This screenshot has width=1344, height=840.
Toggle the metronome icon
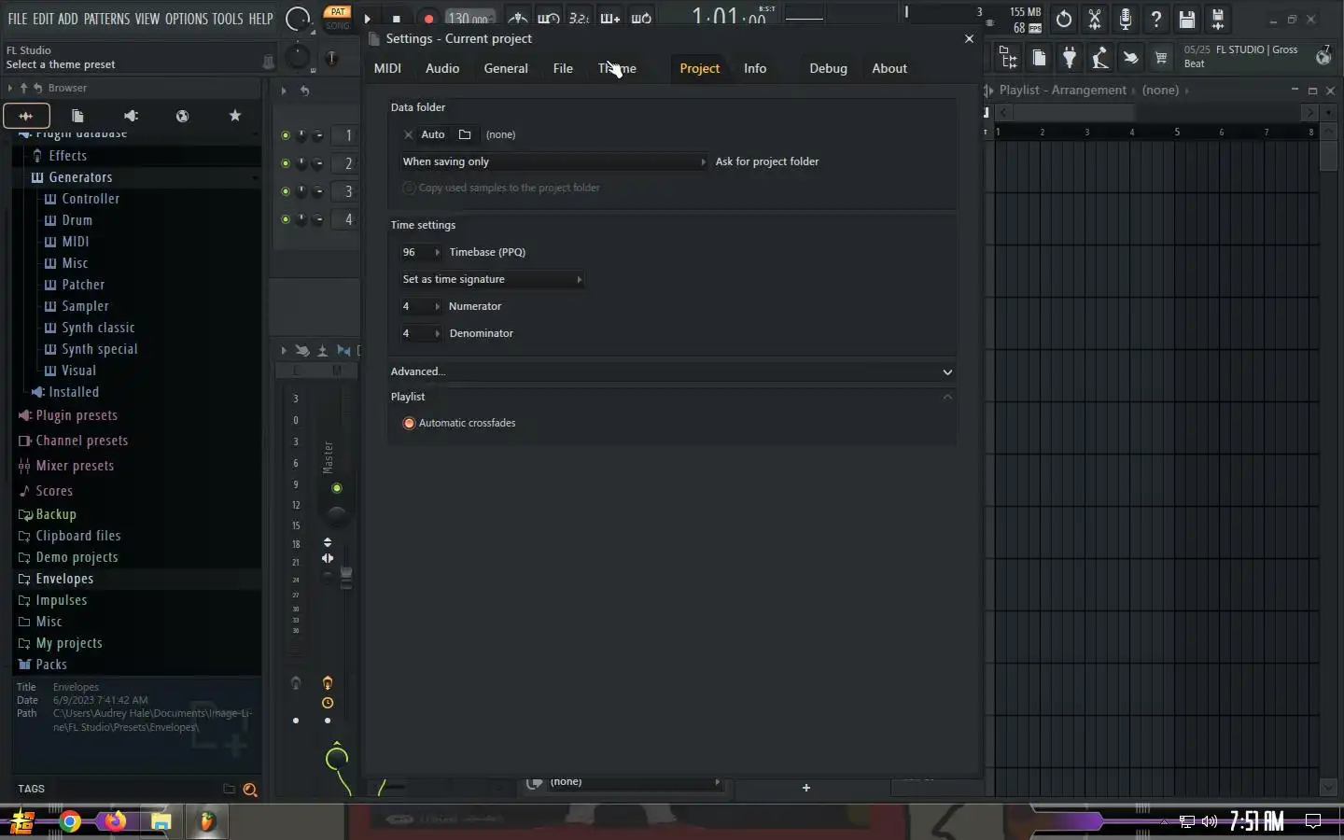(x=518, y=19)
